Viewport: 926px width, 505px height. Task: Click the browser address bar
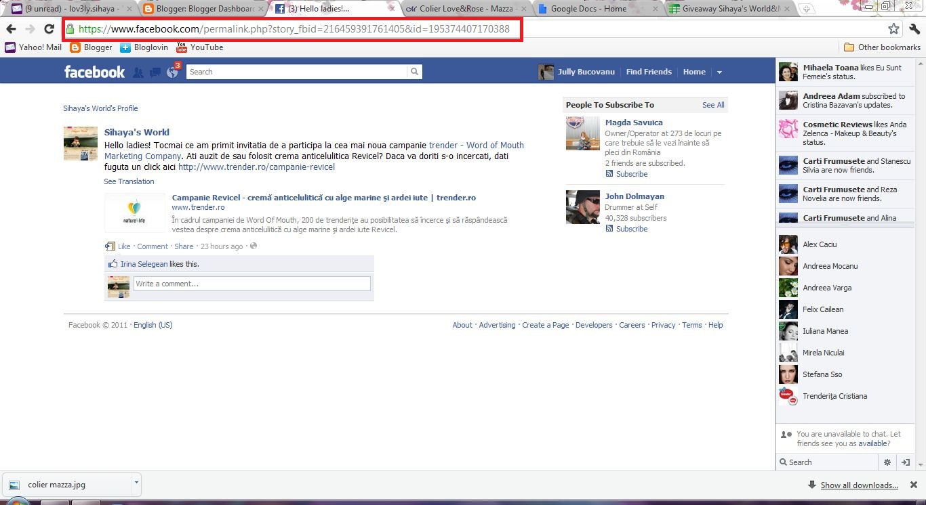click(475, 29)
